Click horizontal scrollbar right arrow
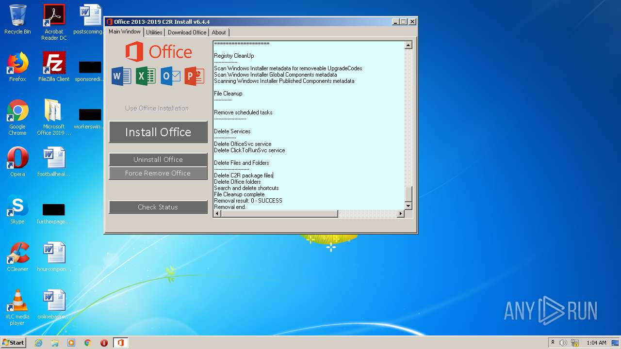The height and width of the screenshot is (349, 621). tap(401, 214)
